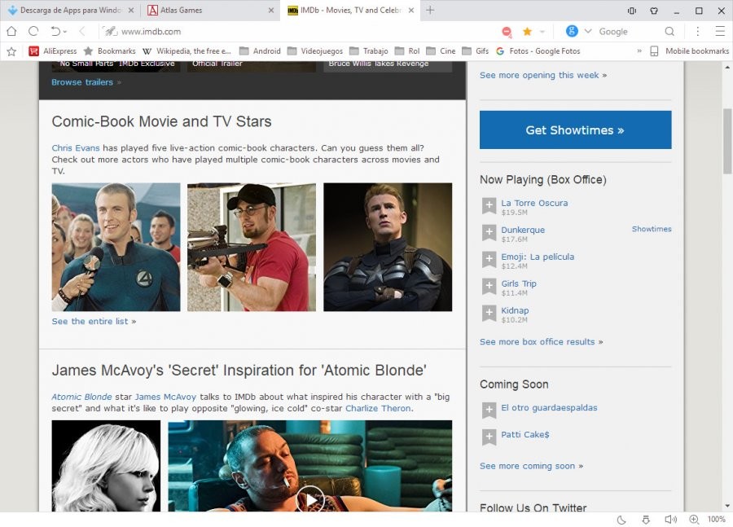Open Captain America thumbnail
Image resolution: width=733 pixels, height=527 pixels.
[388, 247]
